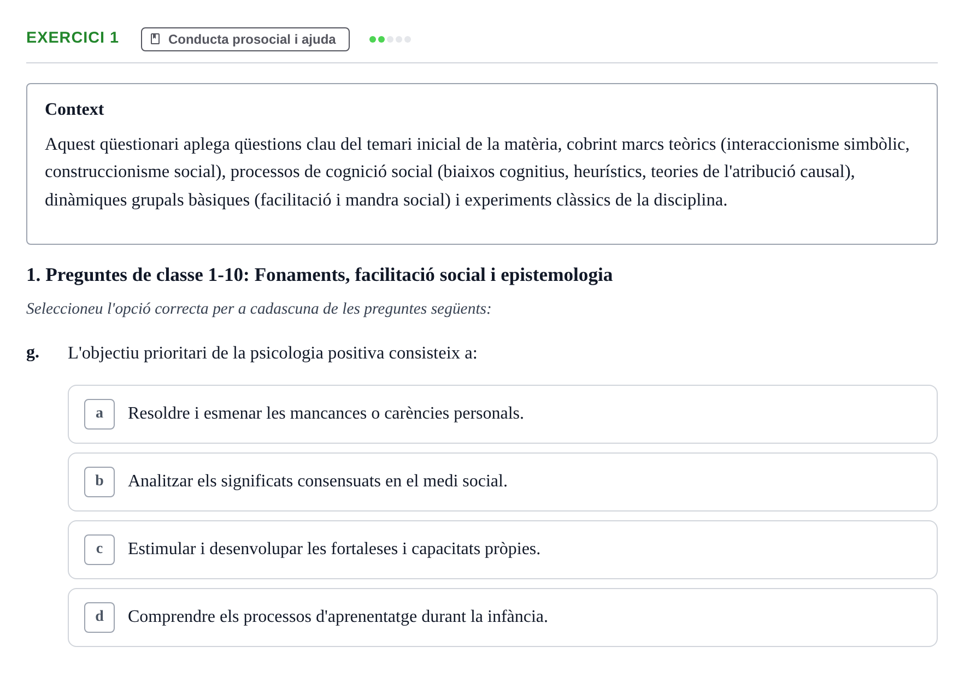This screenshot has height=682, width=964.
Task: Choose 'Resoldre i esmenar les mancances' option text
Action: coord(326,413)
